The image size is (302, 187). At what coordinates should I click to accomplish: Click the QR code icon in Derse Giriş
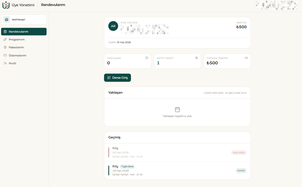pos(109,78)
